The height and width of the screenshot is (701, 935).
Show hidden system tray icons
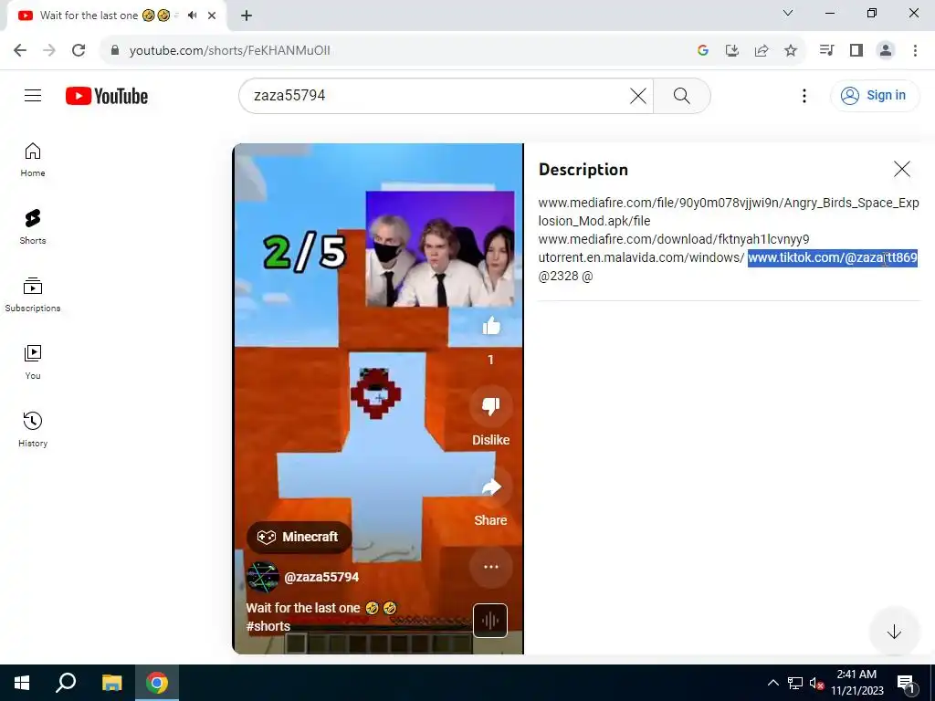click(772, 683)
